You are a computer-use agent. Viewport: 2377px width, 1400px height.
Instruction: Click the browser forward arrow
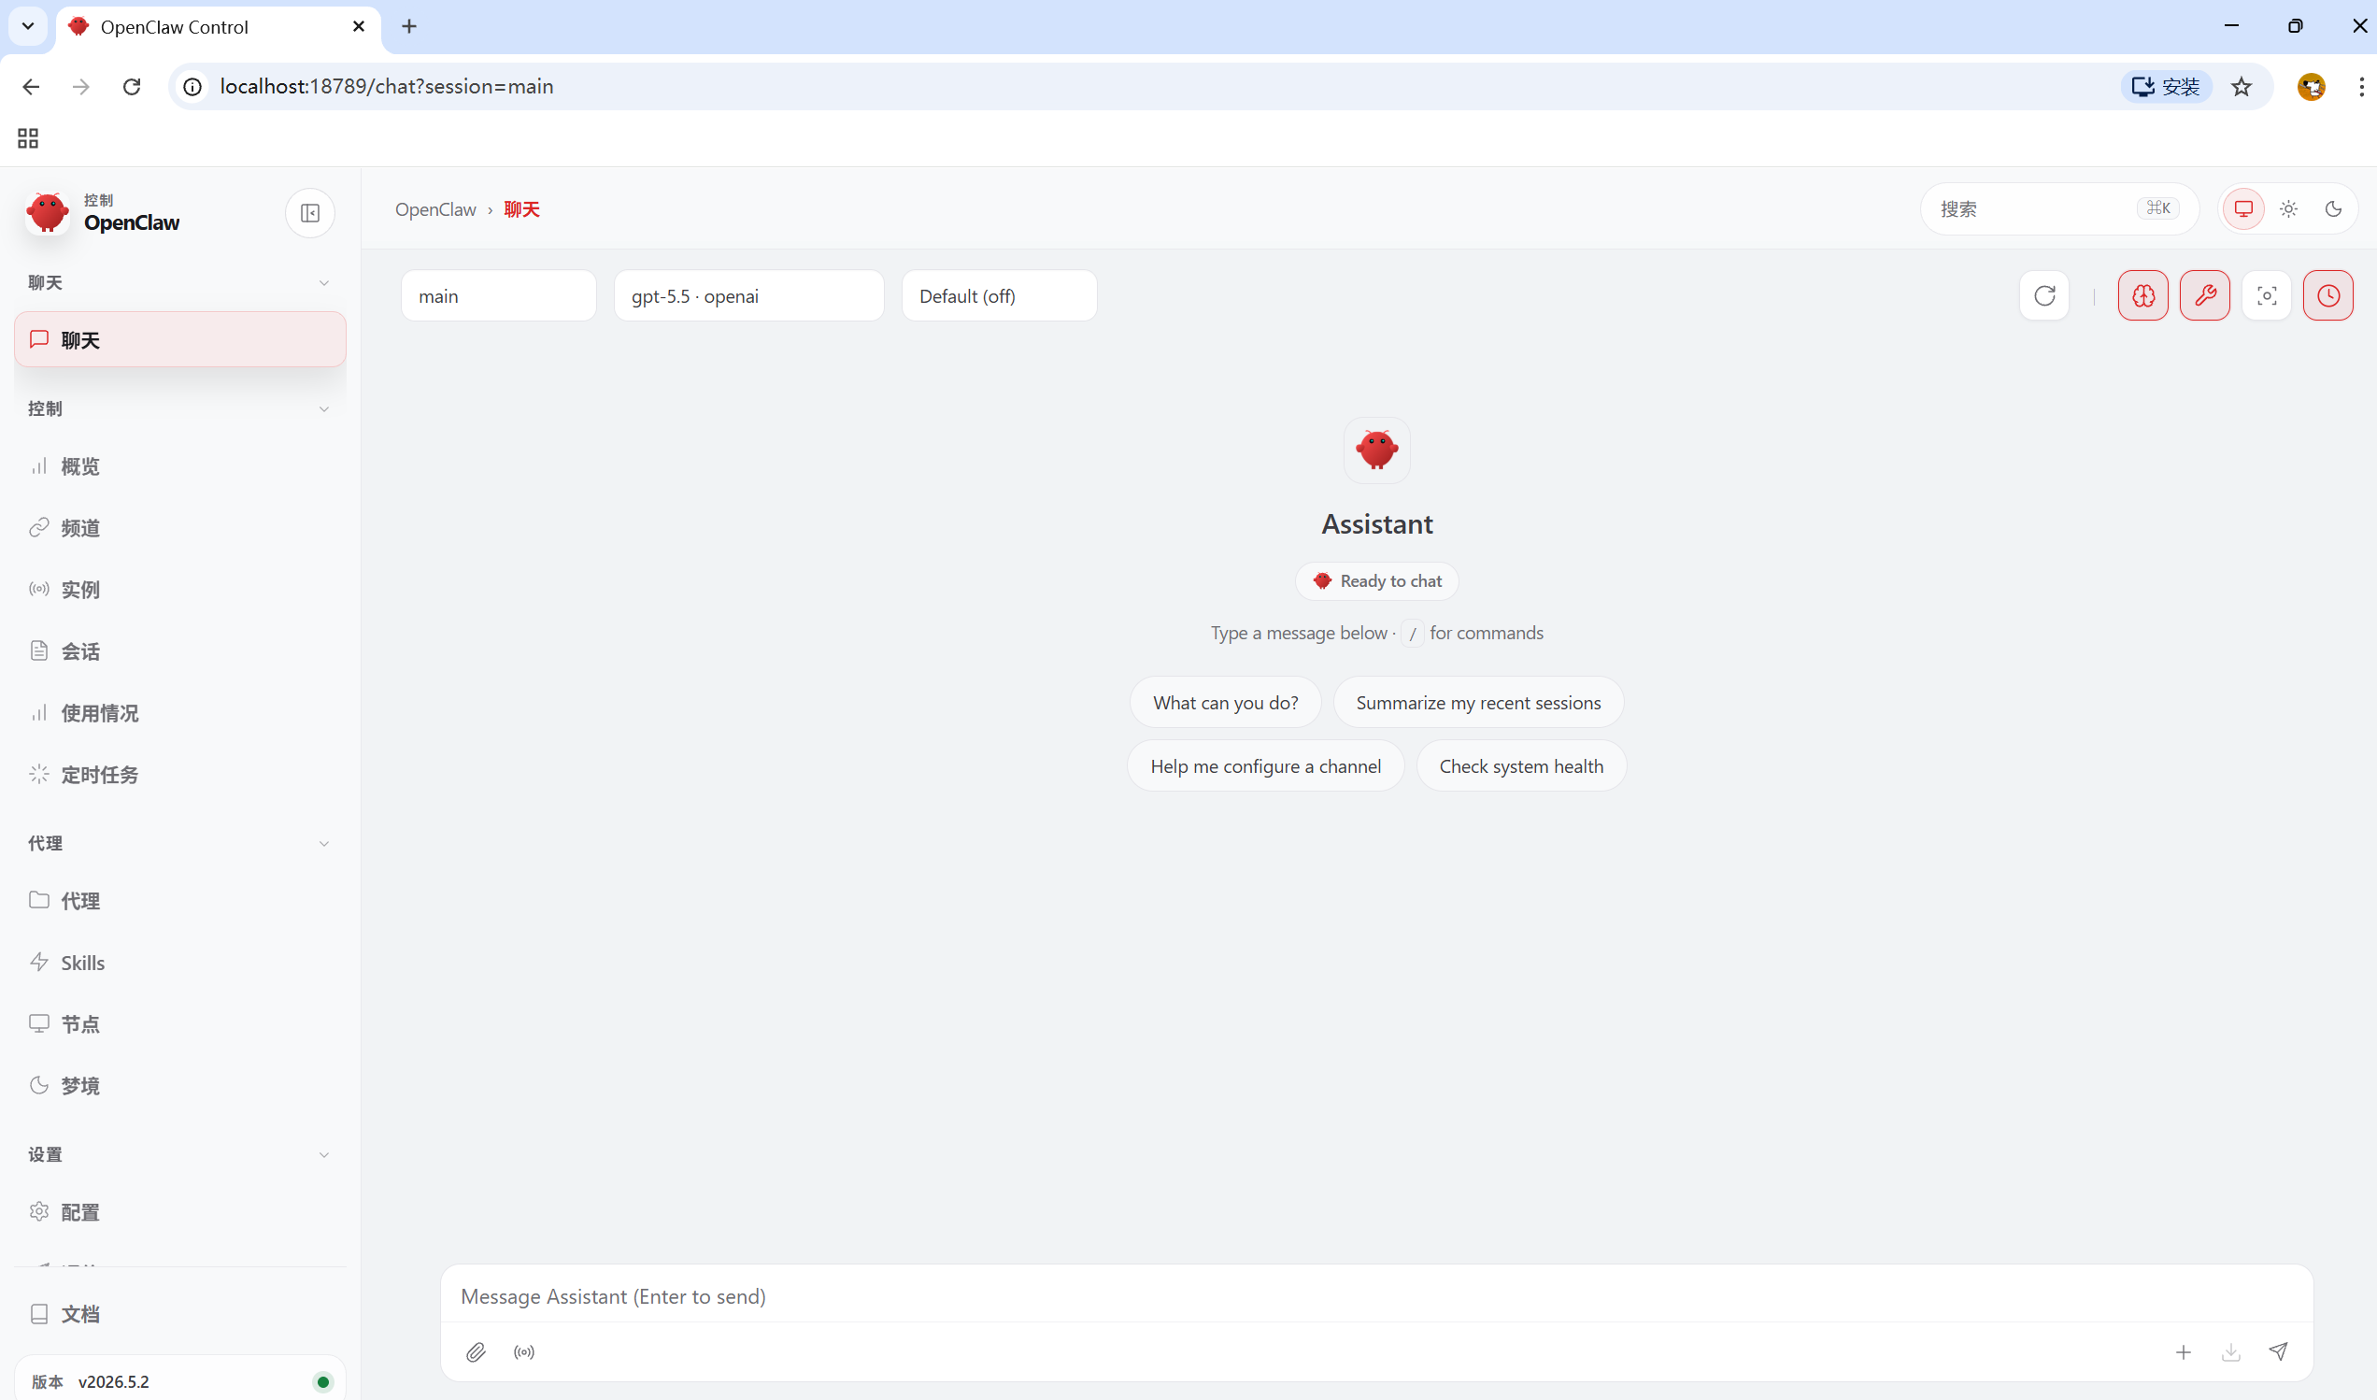pyautogui.click(x=81, y=87)
